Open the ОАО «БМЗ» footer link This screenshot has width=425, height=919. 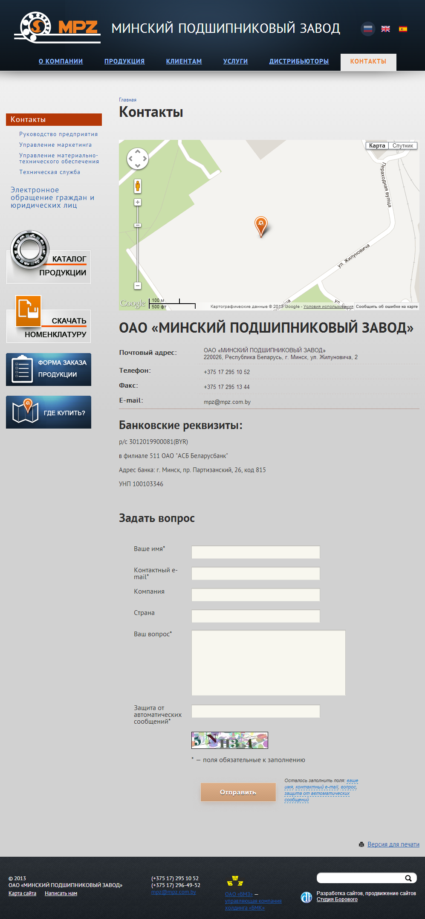(239, 894)
